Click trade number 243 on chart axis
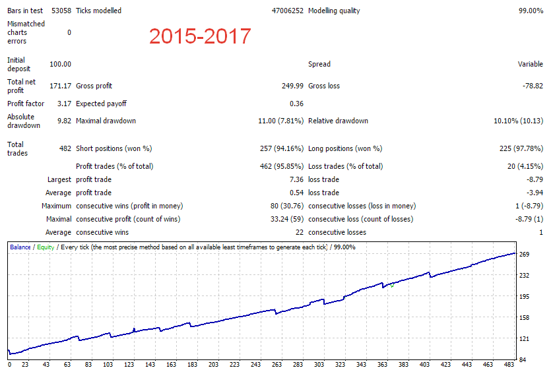 coord(255,365)
